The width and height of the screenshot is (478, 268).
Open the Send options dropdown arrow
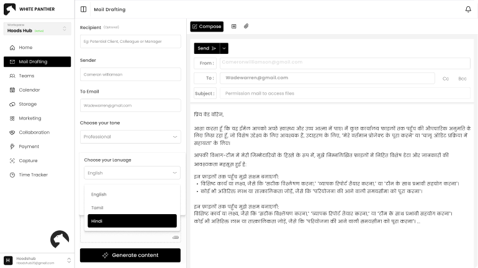[x=224, y=48]
